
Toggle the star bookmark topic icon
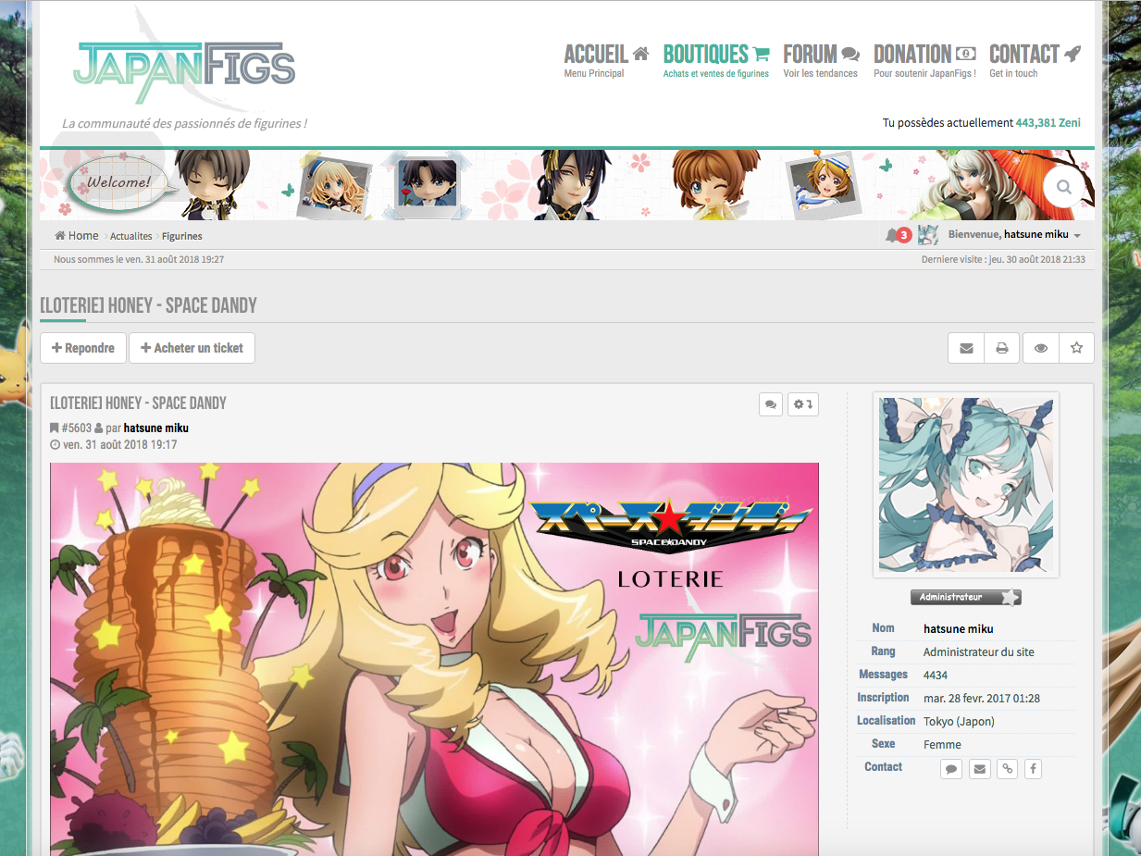1076,348
